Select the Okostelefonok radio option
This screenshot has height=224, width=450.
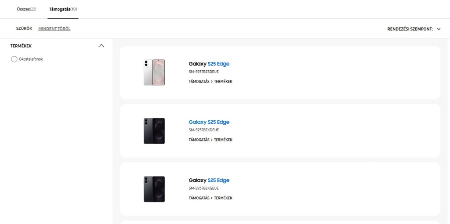14,59
